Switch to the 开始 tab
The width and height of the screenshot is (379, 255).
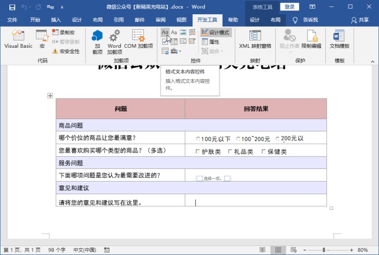[35, 20]
